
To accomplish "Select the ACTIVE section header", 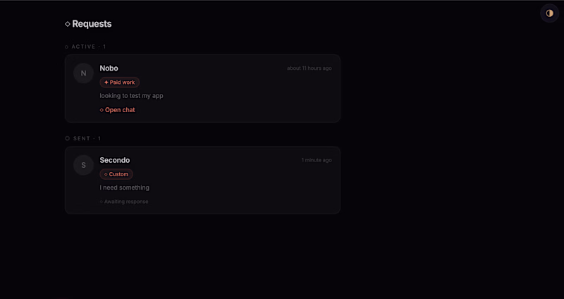I will [x=85, y=47].
